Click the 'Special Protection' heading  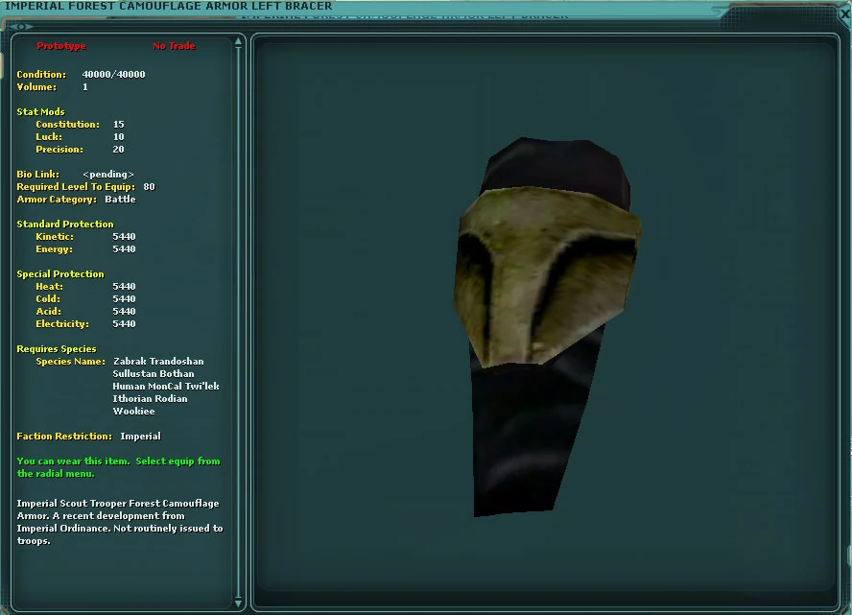(60, 274)
